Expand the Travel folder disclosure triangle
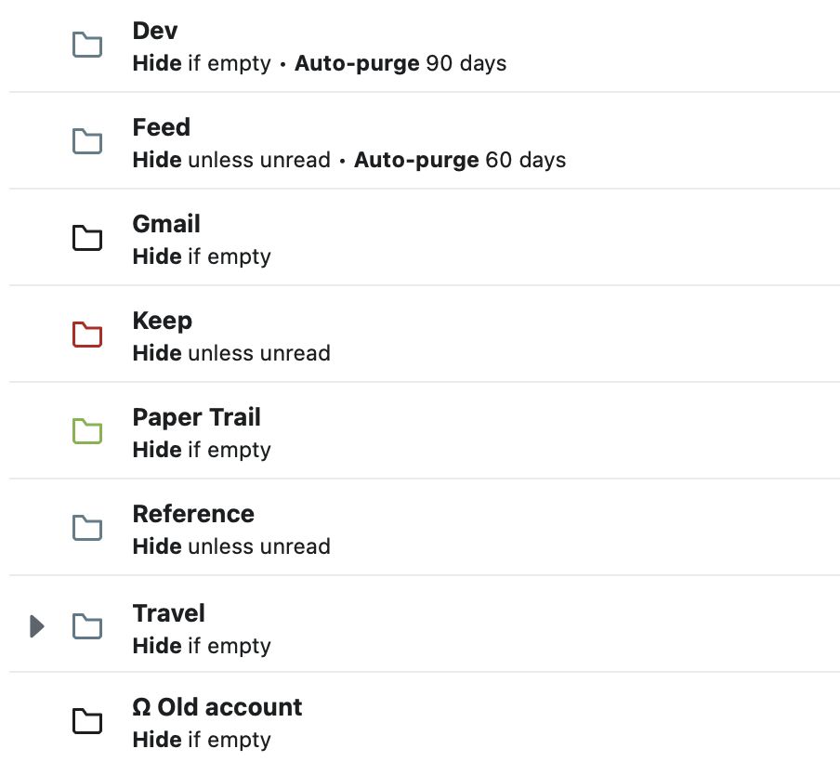The height and width of the screenshot is (762, 840). (x=37, y=627)
